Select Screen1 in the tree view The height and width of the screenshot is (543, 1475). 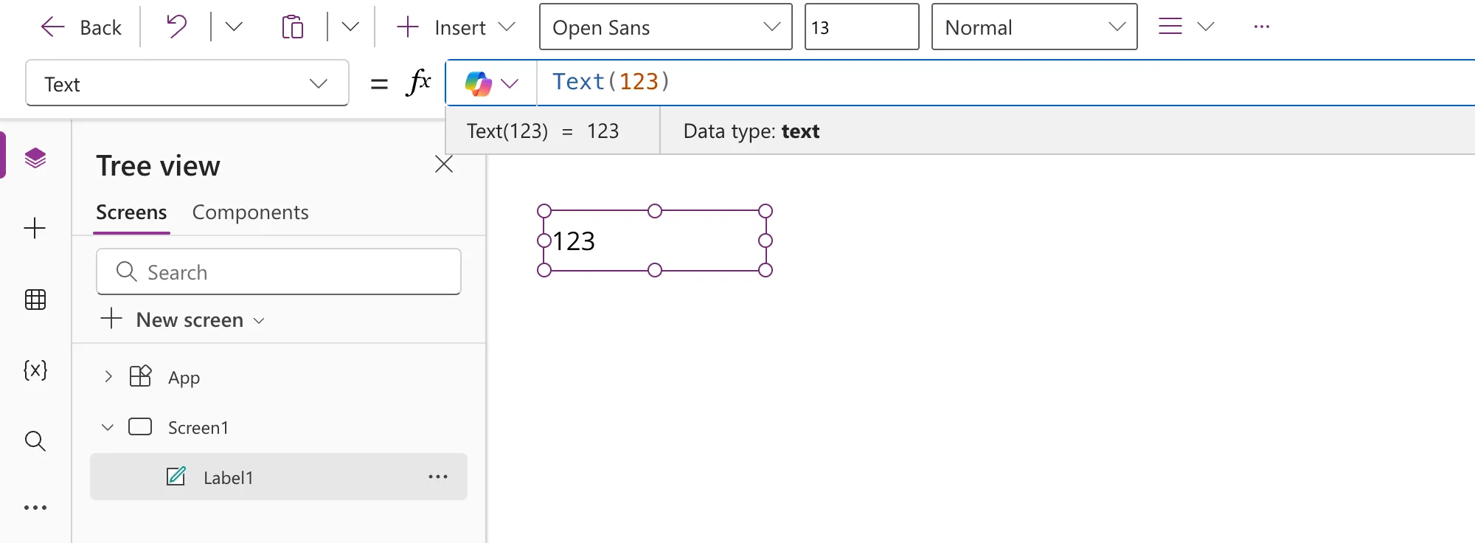[198, 428]
